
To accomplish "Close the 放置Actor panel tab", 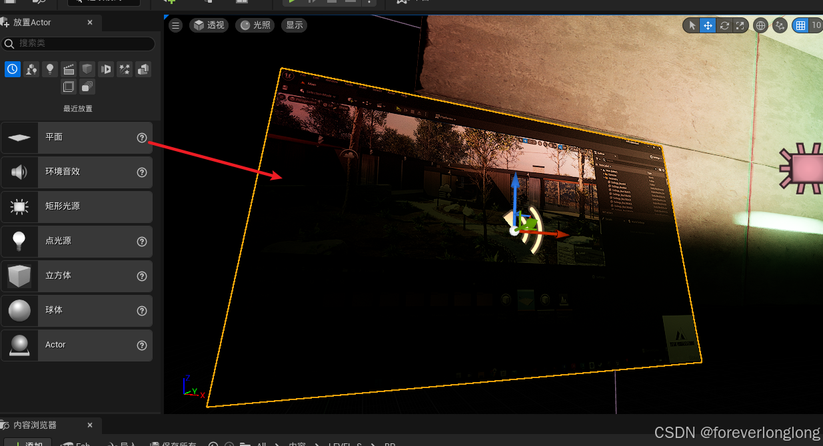I will point(90,23).
